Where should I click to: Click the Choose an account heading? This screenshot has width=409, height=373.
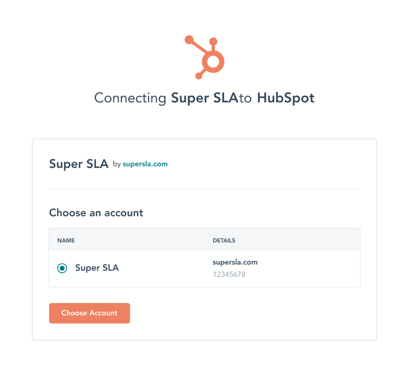pos(96,213)
